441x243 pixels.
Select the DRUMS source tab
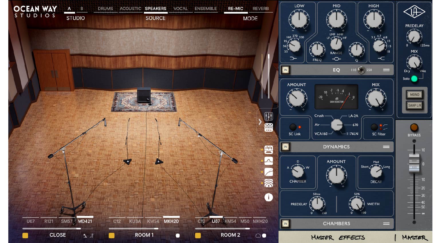pos(105,9)
